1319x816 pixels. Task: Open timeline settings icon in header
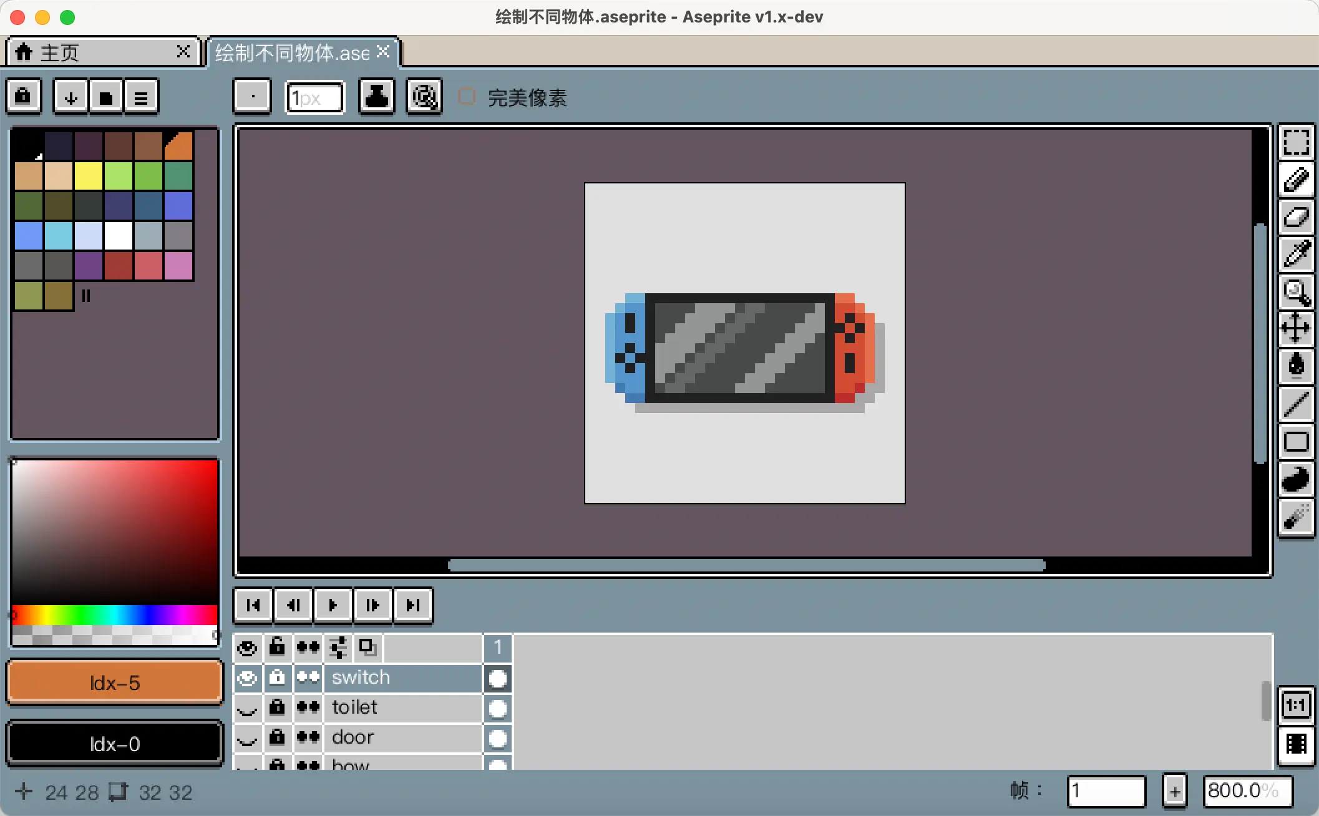click(x=339, y=648)
